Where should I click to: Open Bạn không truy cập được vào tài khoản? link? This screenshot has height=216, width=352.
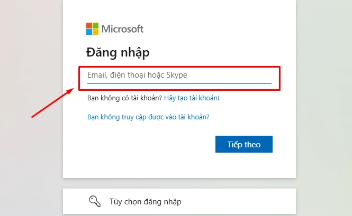click(x=148, y=117)
